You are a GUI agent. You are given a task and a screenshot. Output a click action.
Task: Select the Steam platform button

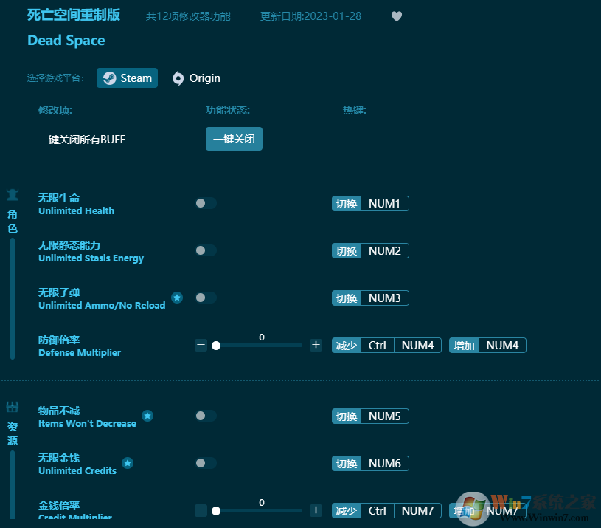(x=127, y=78)
